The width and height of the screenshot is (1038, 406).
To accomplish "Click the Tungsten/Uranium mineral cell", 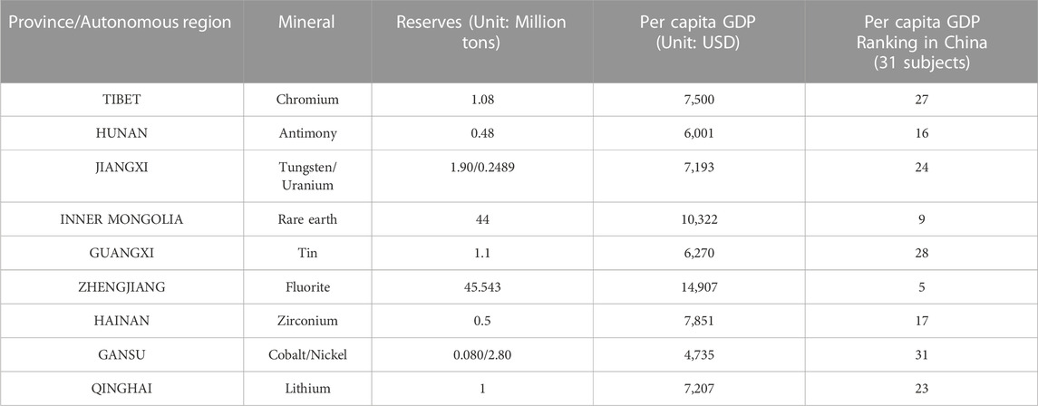I will tap(307, 178).
